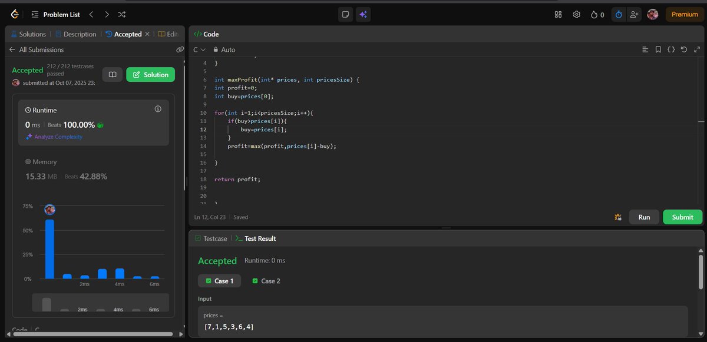Click the submitter avatar near submitted date

point(16,83)
